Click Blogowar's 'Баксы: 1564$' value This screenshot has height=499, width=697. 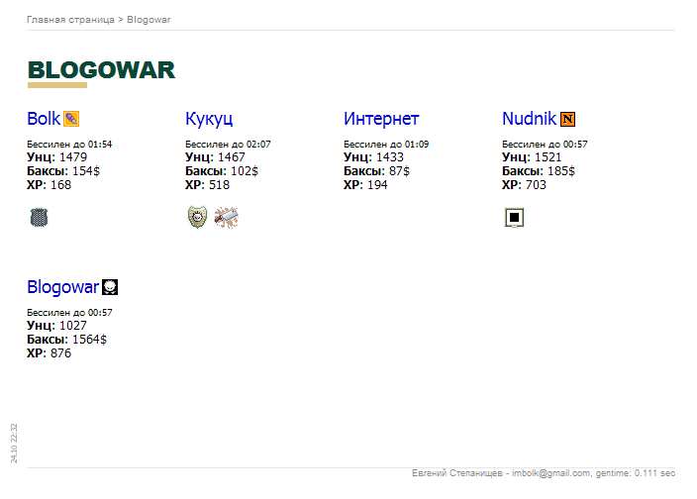pyautogui.click(x=66, y=340)
